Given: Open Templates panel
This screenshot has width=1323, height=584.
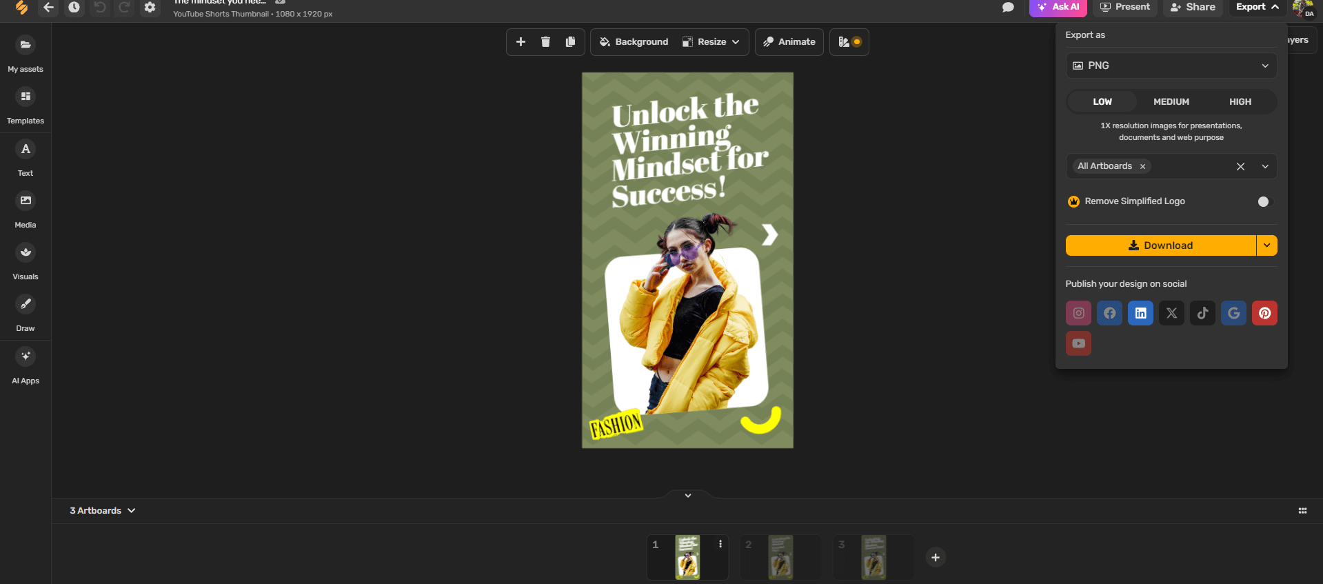Looking at the screenshot, I should pyautogui.click(x=26, y=105).
